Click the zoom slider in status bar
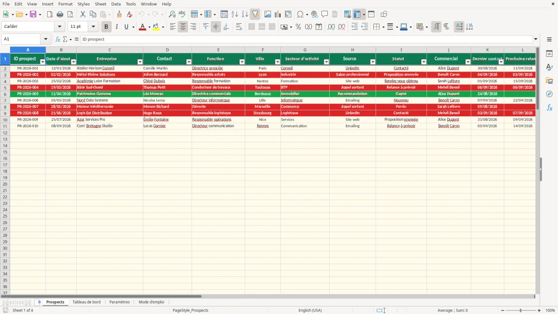The image size is (558, 314). pos(520,310)
